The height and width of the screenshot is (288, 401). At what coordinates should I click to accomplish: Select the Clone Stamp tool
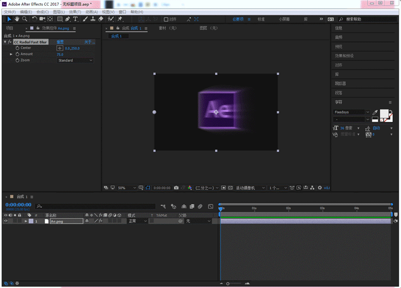click(x=93, y=19)
